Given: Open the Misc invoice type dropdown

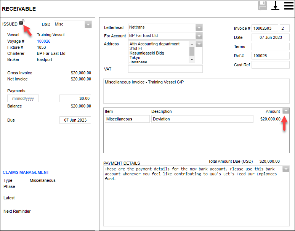Looking at the screenshot, I should tap(88, 24).
